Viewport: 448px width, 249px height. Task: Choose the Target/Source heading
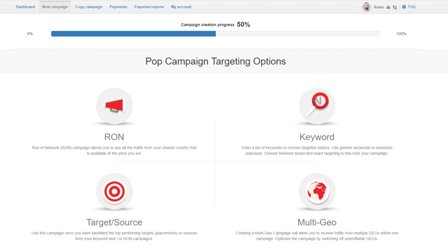coord(114,222)
